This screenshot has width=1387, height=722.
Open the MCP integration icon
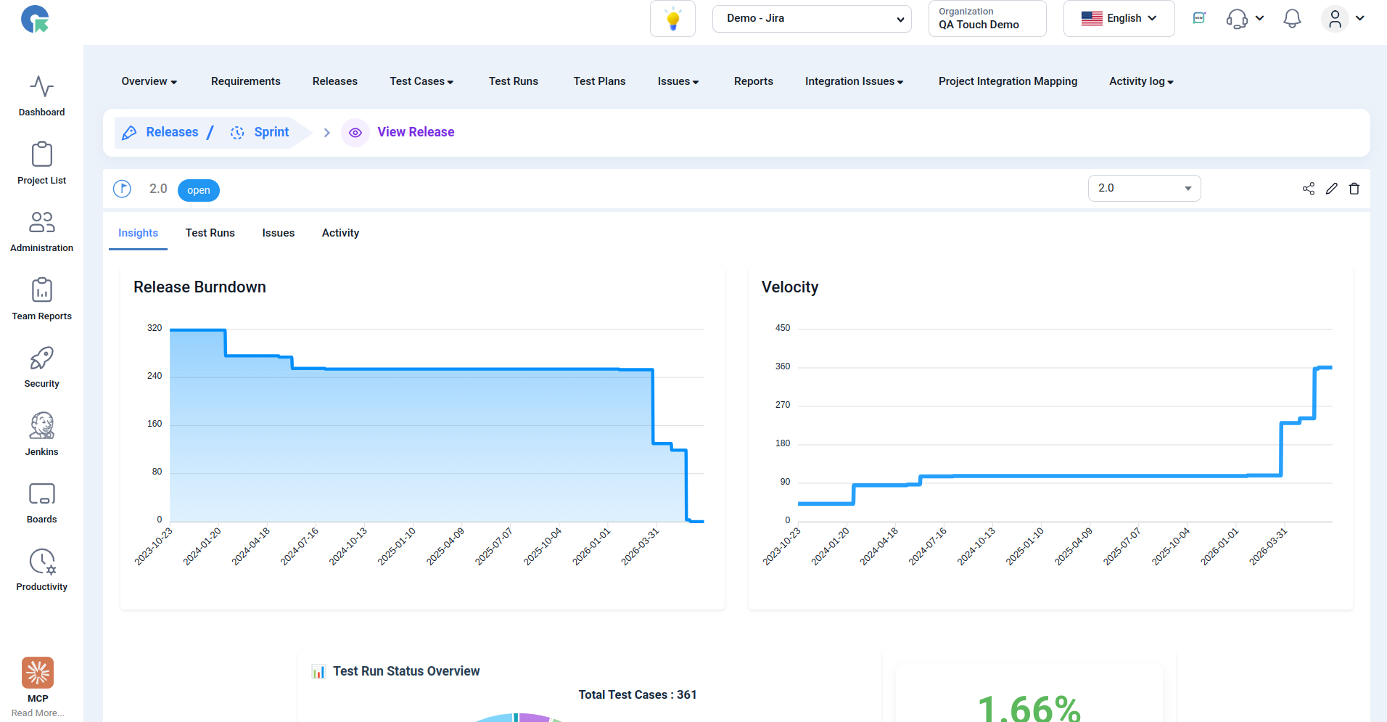click(x=38, y=673)
